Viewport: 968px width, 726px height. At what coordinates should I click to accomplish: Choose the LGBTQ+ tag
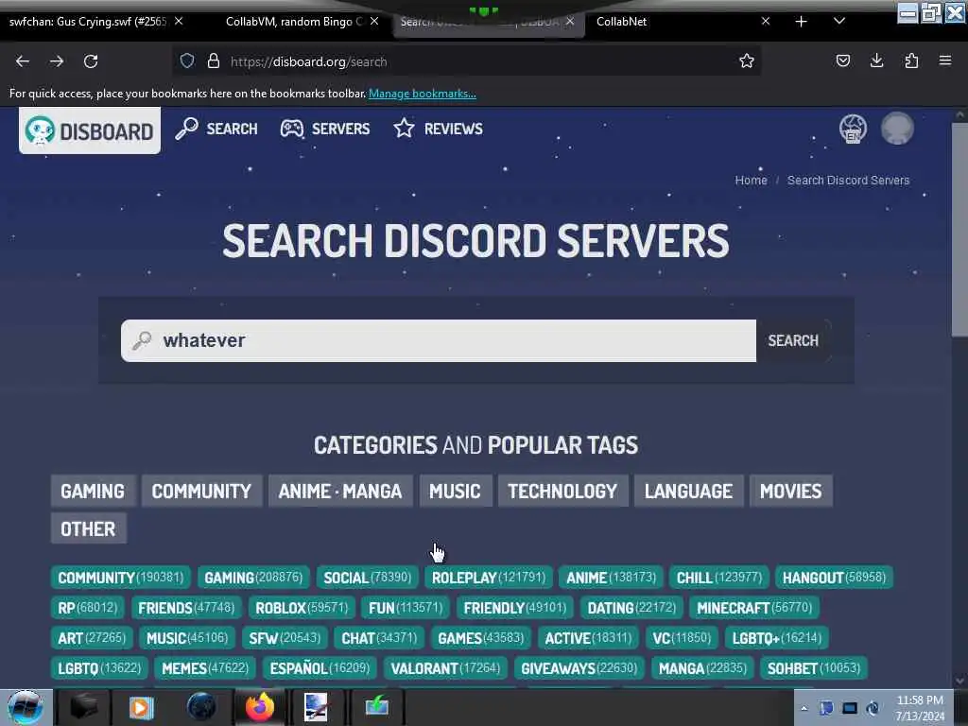click(777, 638)
